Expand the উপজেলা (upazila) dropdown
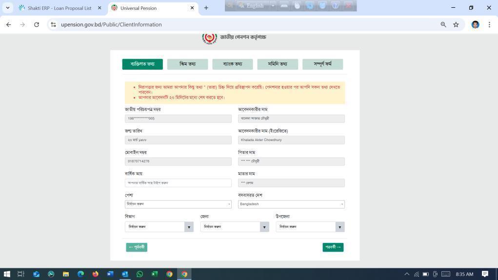Screen dimensions: 498x280 pos(310,227)
